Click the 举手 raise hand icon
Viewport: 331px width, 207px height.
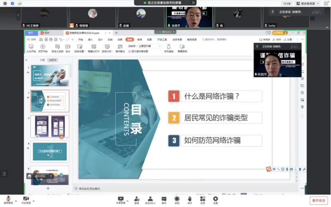(189, 198)
